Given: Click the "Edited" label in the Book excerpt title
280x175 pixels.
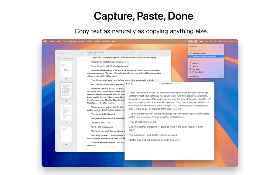Looking at the screenshot, I should [x=178, y=84].
